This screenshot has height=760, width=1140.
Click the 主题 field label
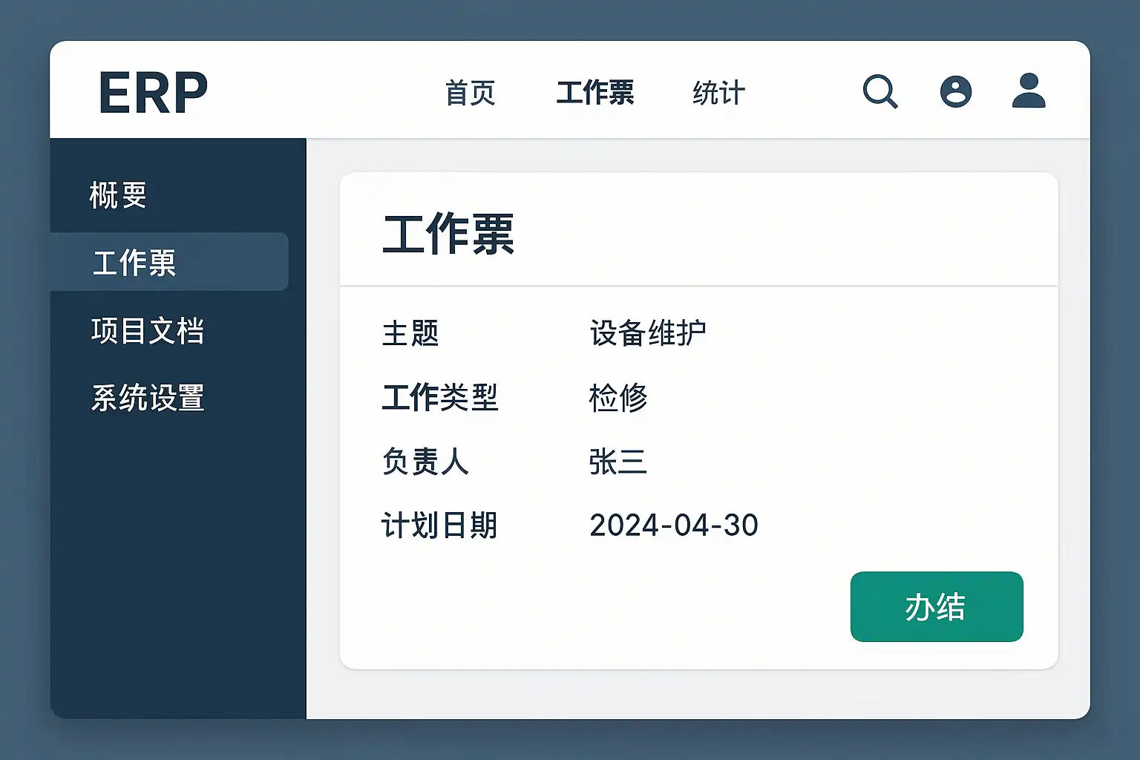point(410,333)
